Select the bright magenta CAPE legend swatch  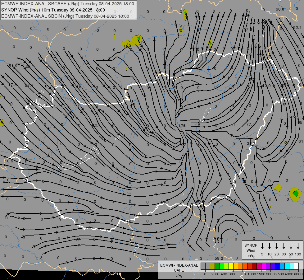pyautogui.click(x=264, y=266)
